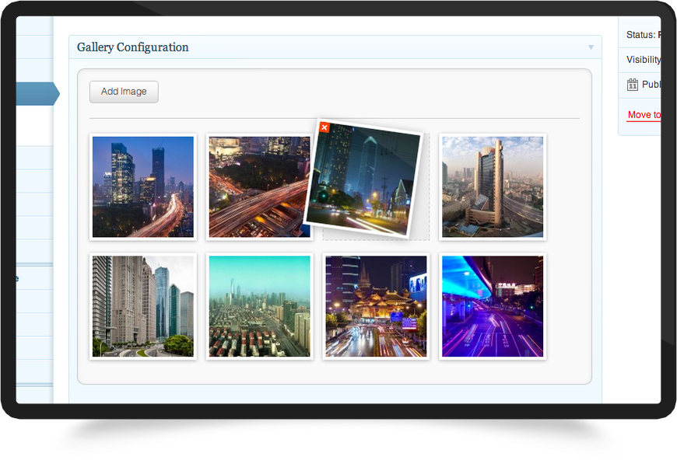
Task: Select the highlighted blue sidebar menu item
Action: coord(37,94)
